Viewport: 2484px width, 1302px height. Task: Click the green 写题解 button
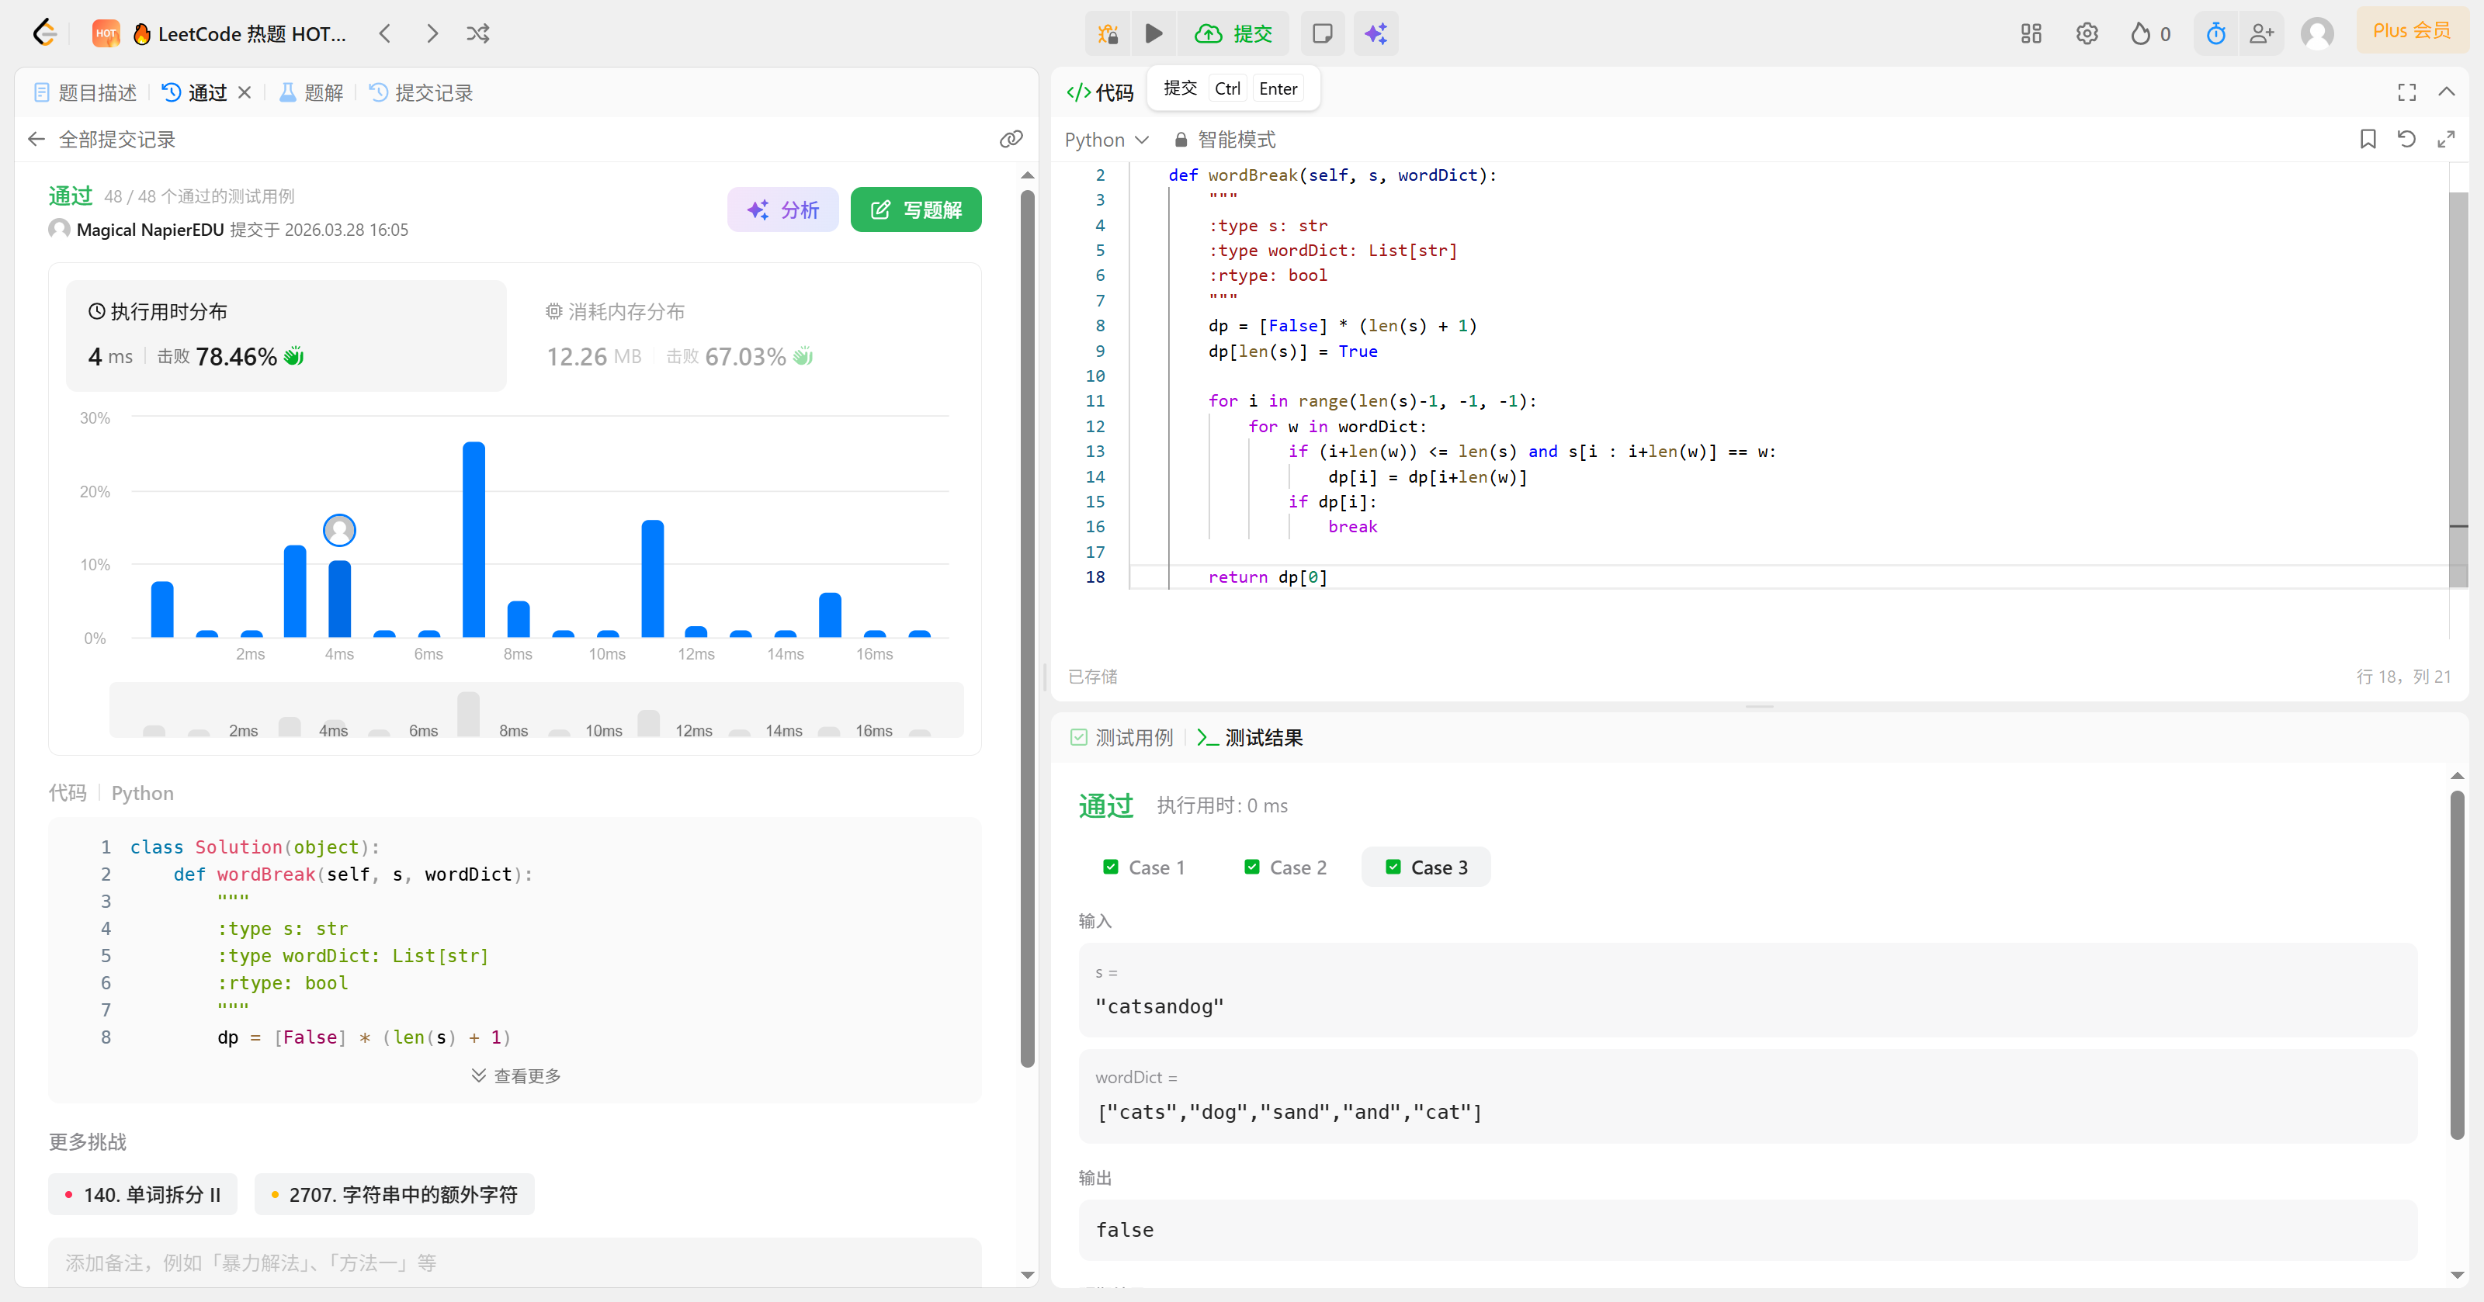(915, 210)
